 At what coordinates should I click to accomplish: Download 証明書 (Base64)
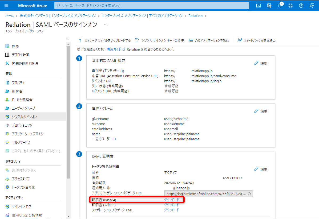coord(172,200)
